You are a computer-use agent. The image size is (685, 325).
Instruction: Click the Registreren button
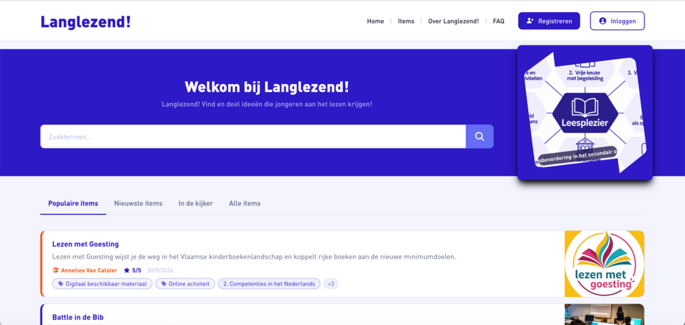(549, 21)
